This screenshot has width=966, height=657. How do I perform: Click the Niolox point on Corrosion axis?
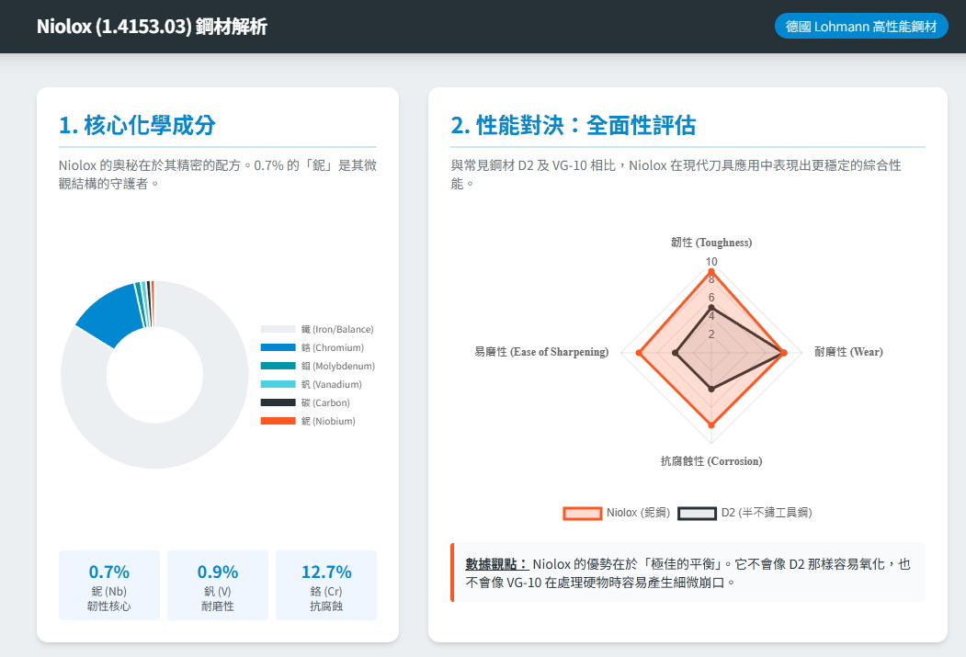pos(711,425)
